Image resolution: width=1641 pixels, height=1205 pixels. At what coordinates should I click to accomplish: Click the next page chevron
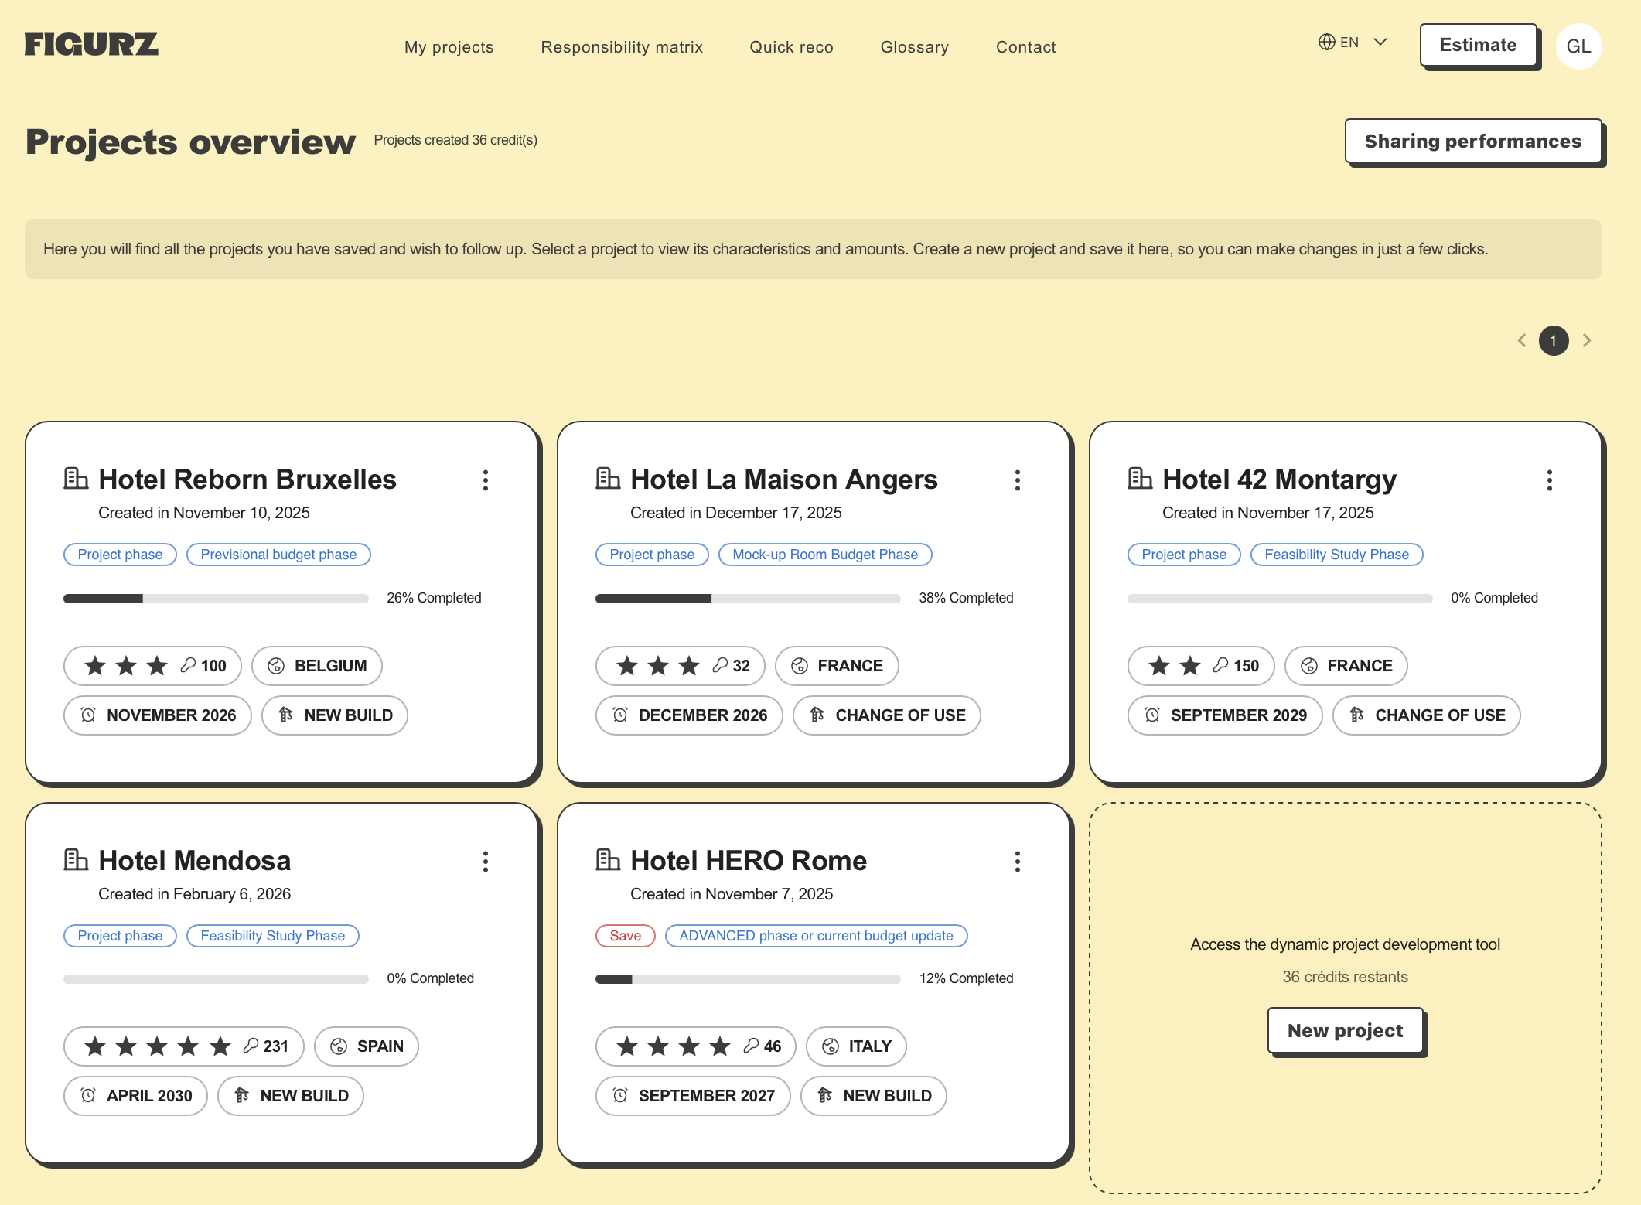(x=1588, y=340)
